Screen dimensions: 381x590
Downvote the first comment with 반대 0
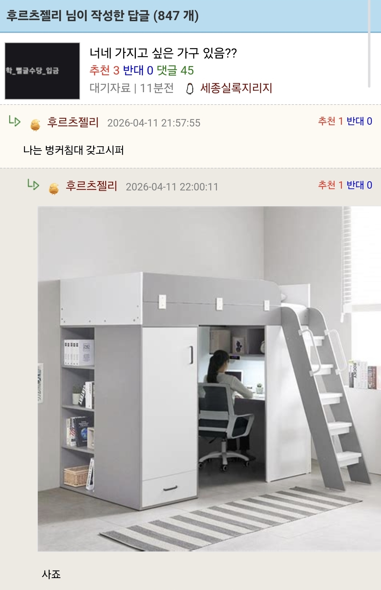pos(359,121)
